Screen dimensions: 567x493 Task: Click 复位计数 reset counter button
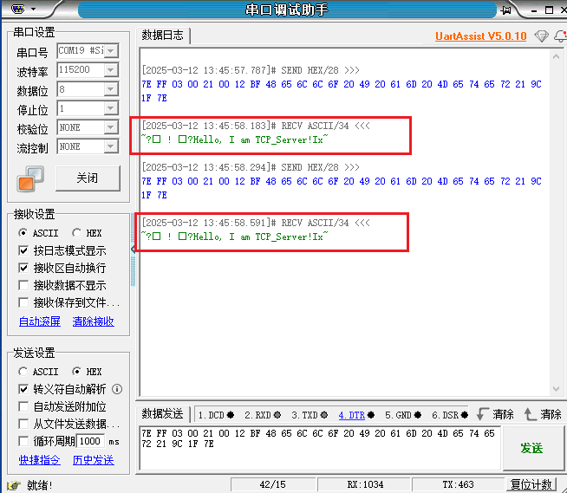[531, 484]
